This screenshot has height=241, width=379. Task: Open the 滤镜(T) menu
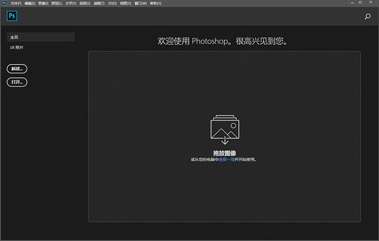point(99,3)
